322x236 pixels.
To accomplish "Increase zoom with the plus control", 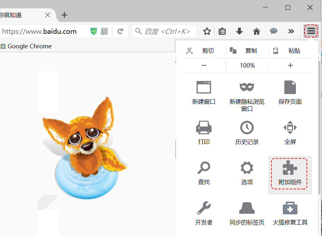I will click(290, 65).
